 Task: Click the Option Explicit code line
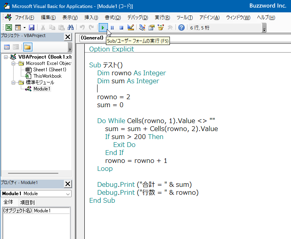tap(112, 49)
